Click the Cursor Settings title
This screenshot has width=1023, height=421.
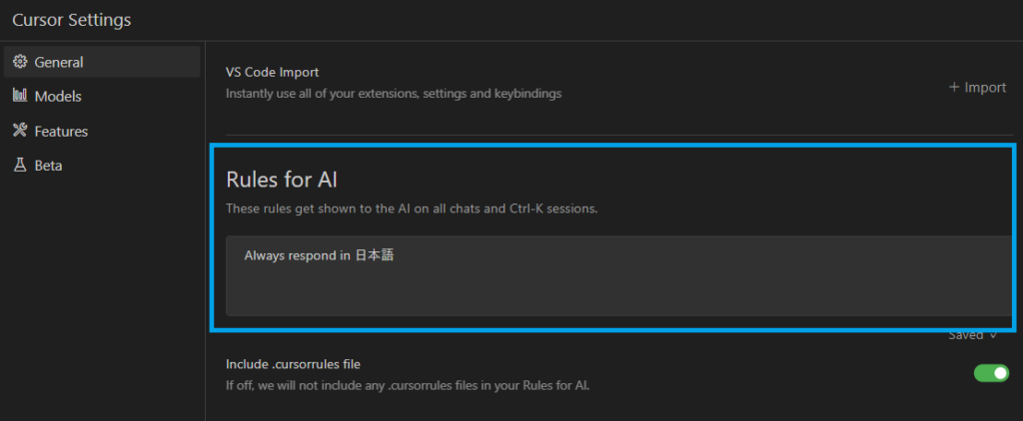click(72, 20)
